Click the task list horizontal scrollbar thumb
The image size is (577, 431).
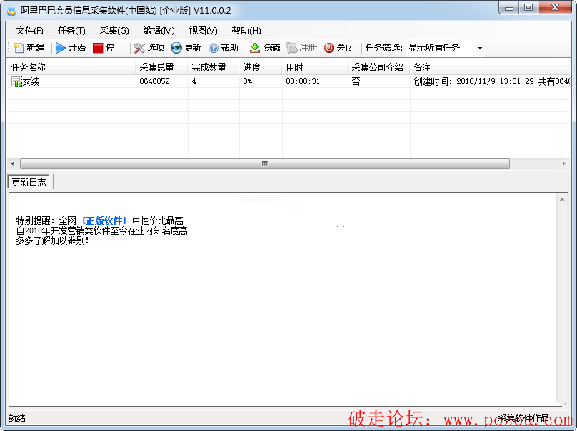265,163
